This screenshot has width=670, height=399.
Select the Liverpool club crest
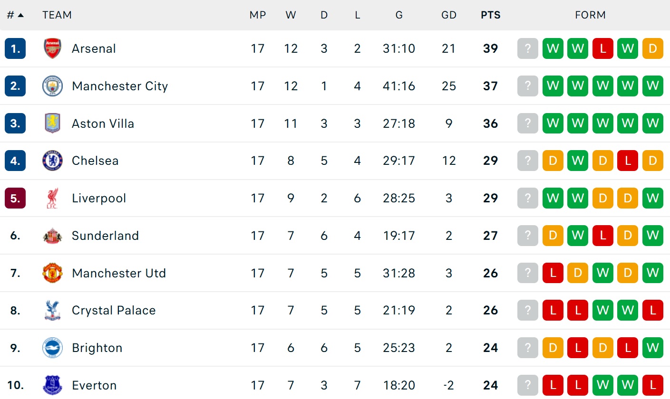click(52, 198)
